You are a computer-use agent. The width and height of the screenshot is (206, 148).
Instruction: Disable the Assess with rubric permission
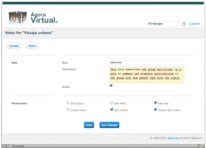pos(155,110)
